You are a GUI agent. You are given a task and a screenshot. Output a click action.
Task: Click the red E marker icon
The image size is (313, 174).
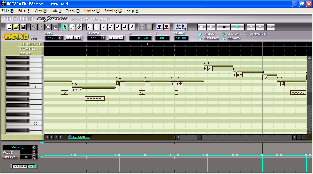(x=167, y=27)
